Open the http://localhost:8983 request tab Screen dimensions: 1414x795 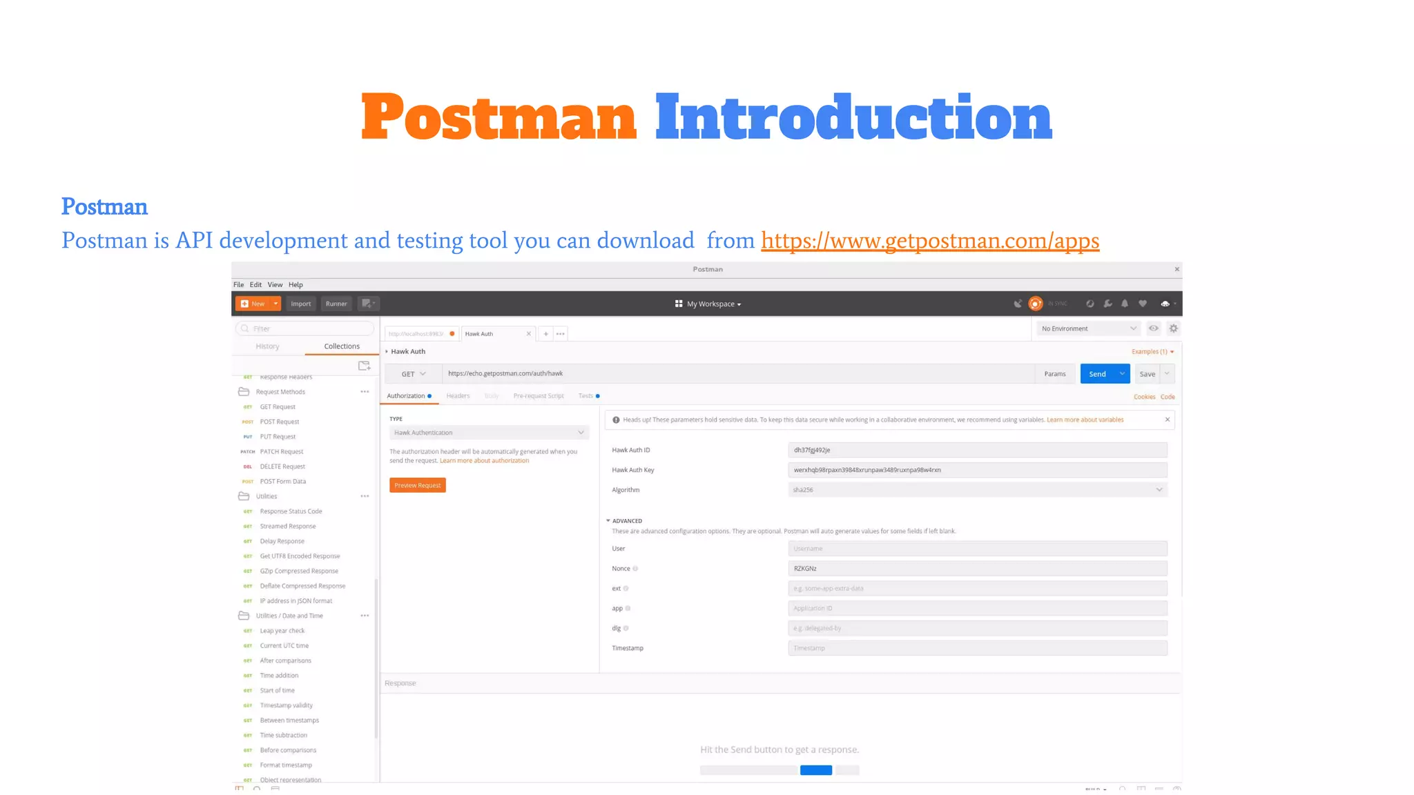click(420, 334)
